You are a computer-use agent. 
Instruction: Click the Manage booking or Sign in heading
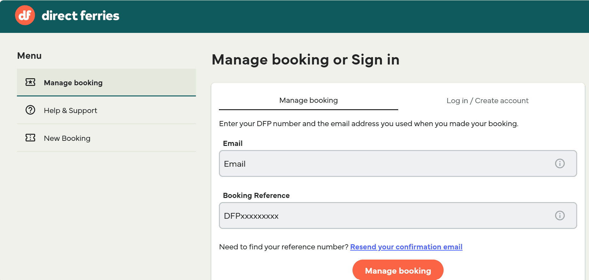(306, 60)
